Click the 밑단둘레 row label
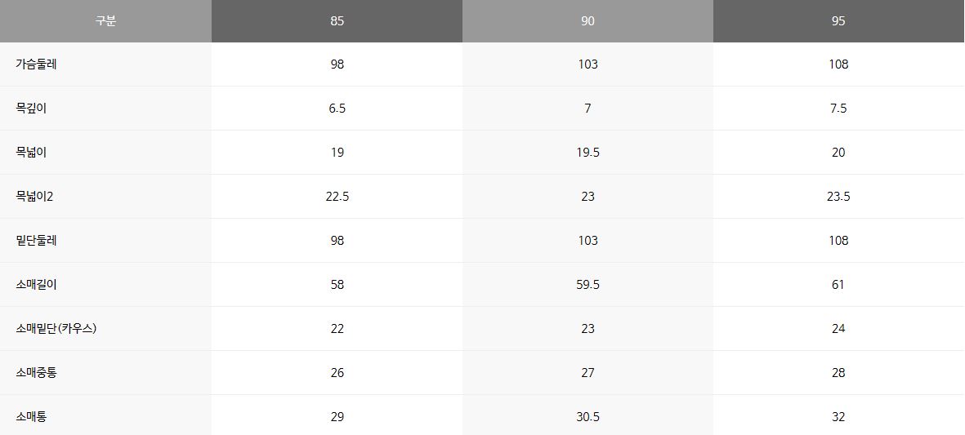The height and width of the screenshot is (435, 965). tap(36, 241)
